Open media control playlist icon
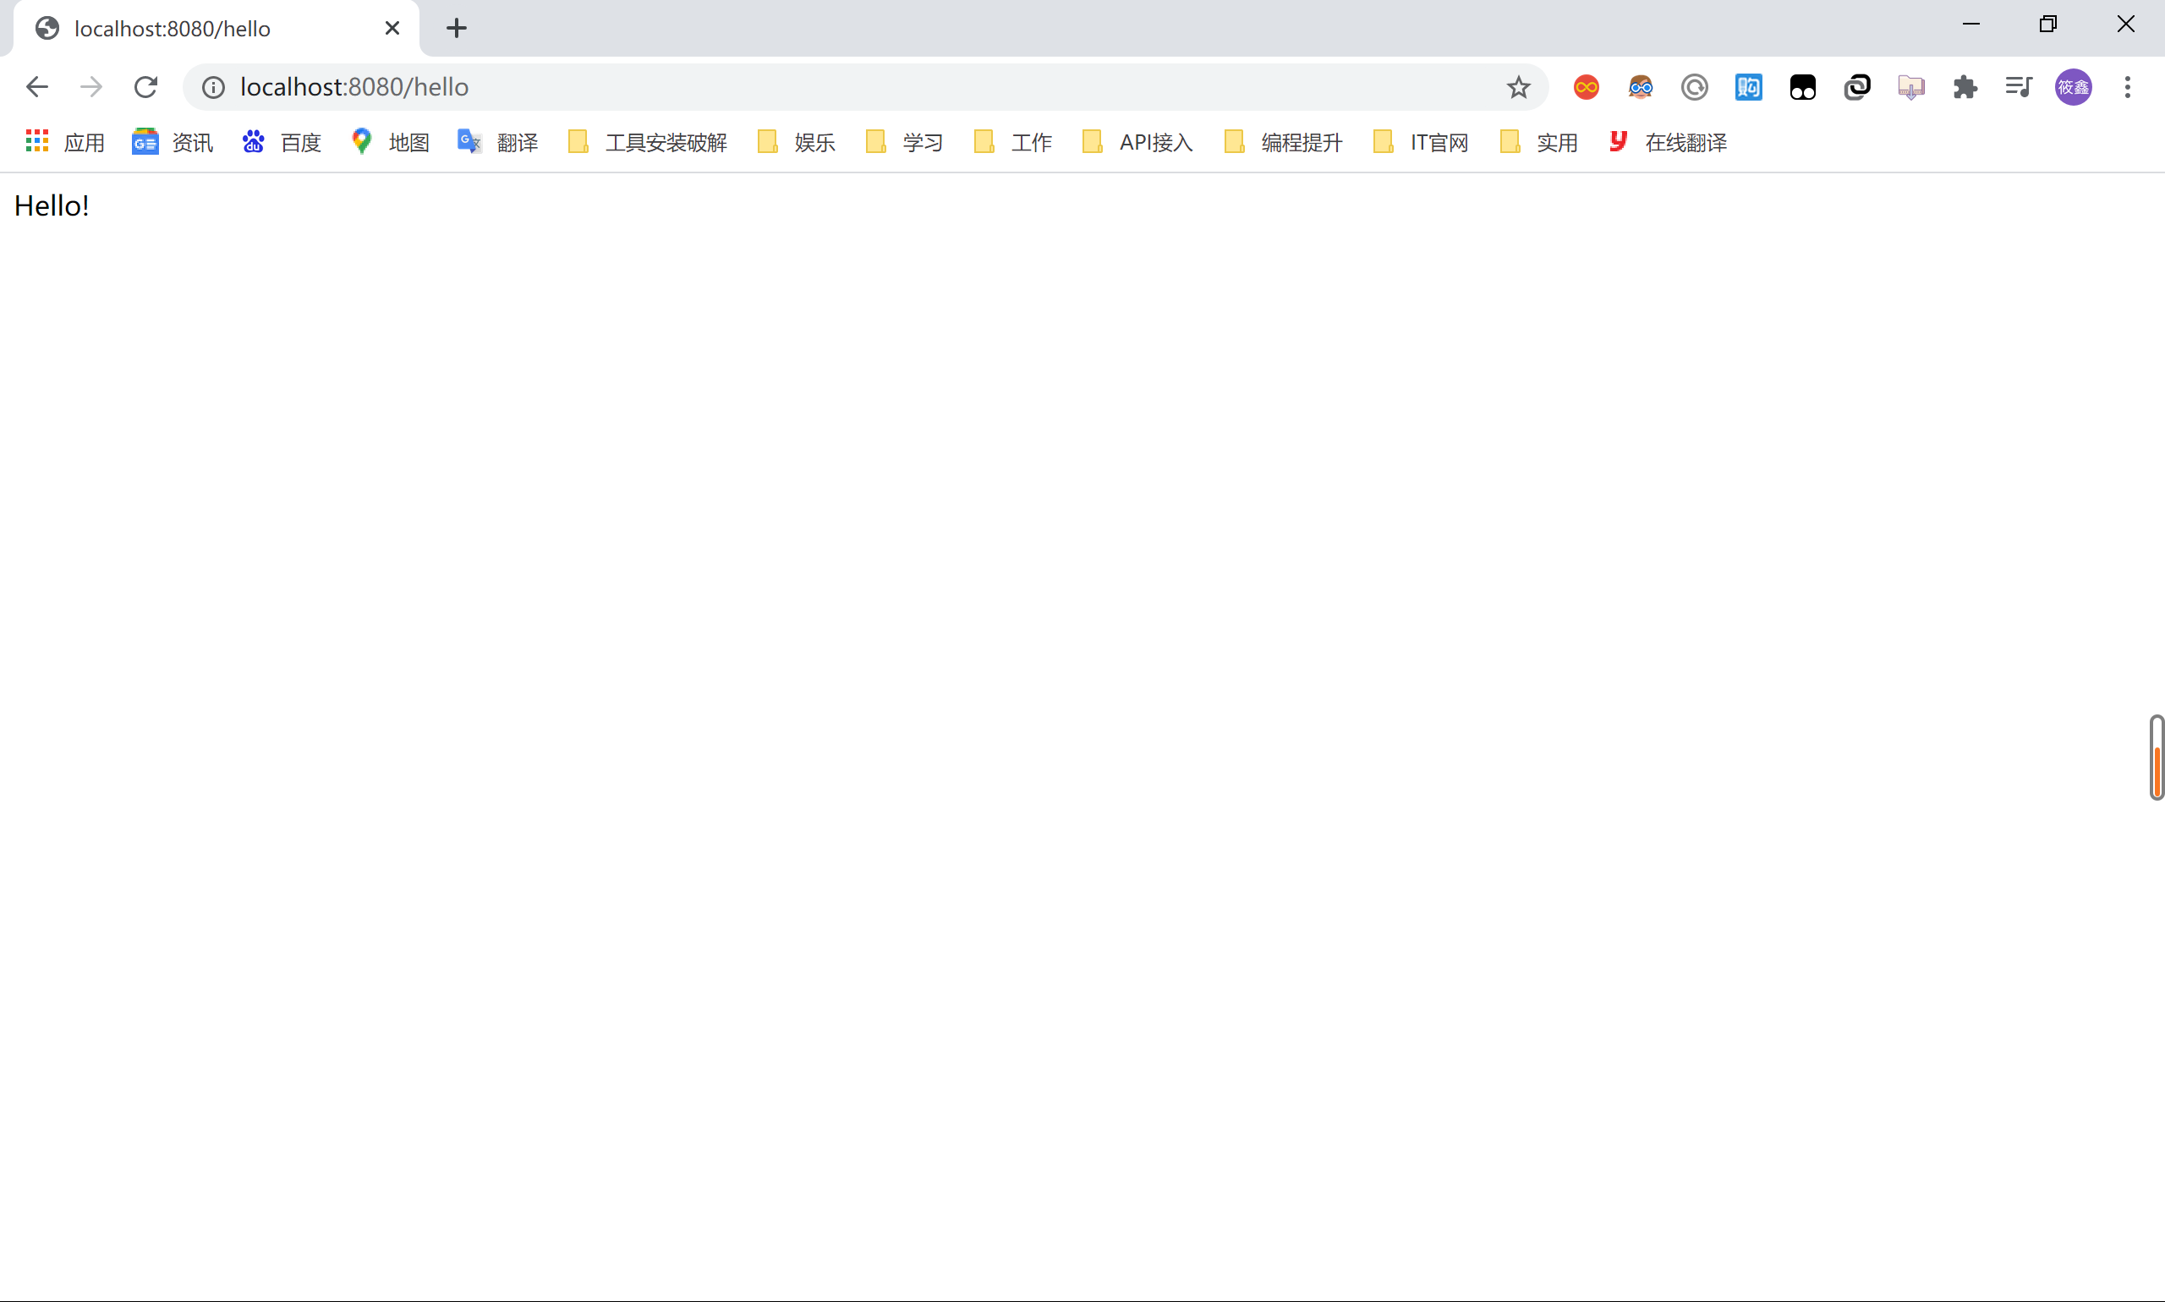2165x1302 pixels. (x=2019, y=87)
